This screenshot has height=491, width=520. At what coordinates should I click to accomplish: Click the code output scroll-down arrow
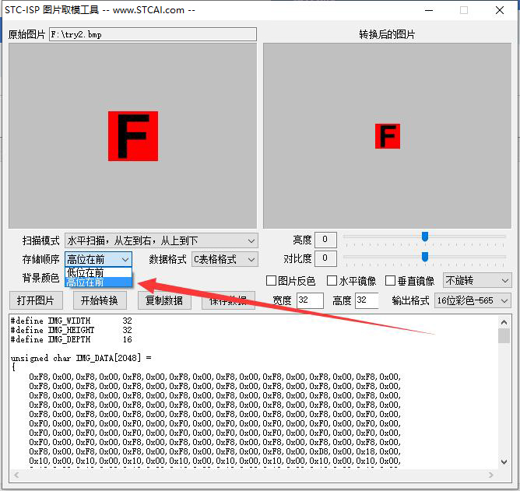(504, 462)
